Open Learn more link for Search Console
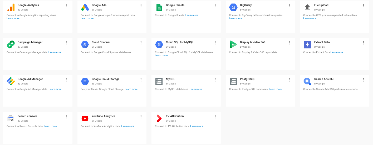373x145 pixels. [50, 126]
